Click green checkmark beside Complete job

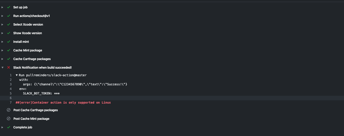pyautogui.click(x=9, y=127)
